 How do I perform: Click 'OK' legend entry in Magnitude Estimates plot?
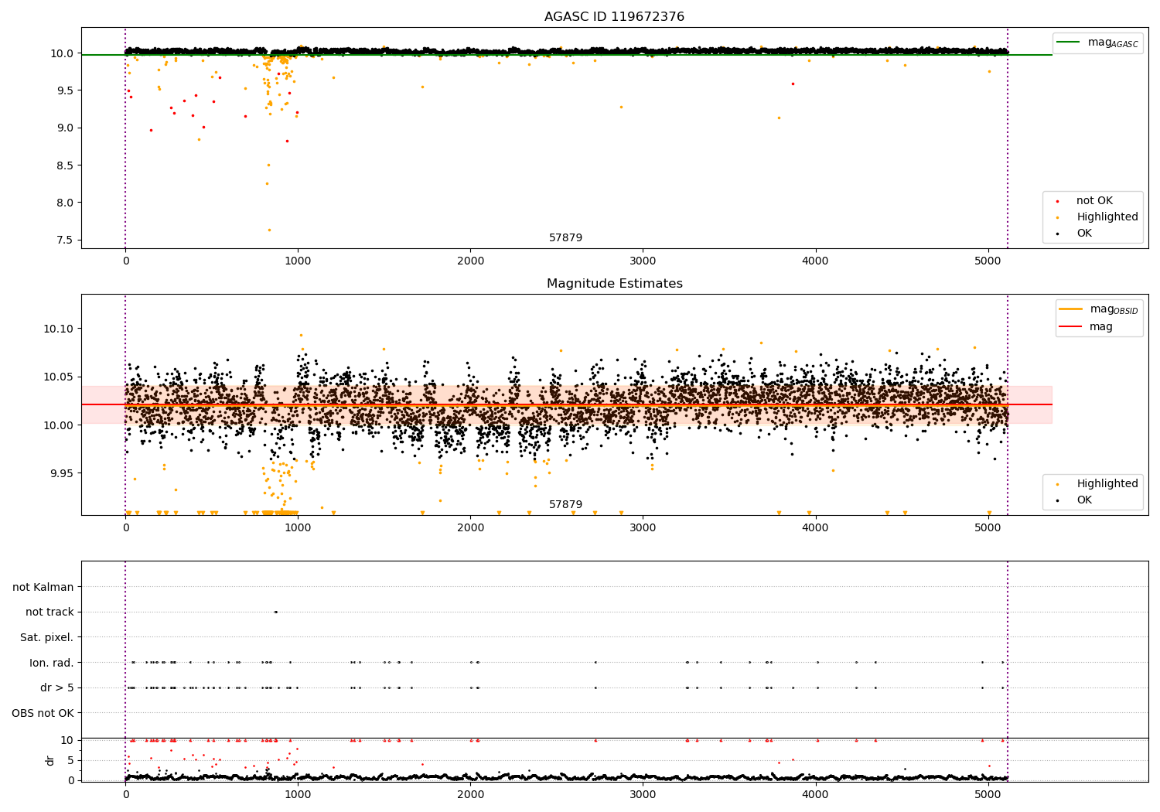[1084, 500]
